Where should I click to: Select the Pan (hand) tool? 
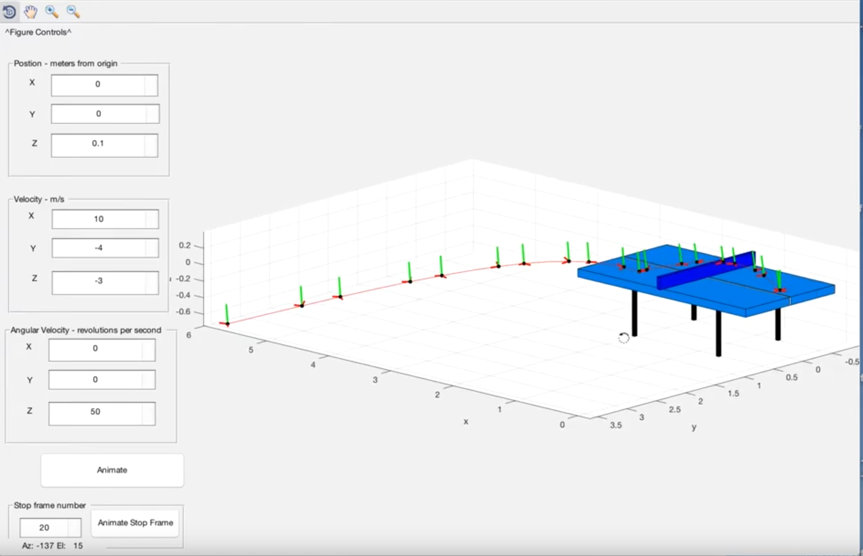coord(30,12)
